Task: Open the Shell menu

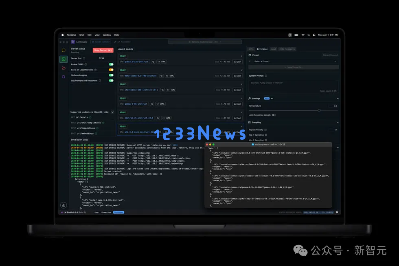Action: pyautogui.click(x=82, y=35)
